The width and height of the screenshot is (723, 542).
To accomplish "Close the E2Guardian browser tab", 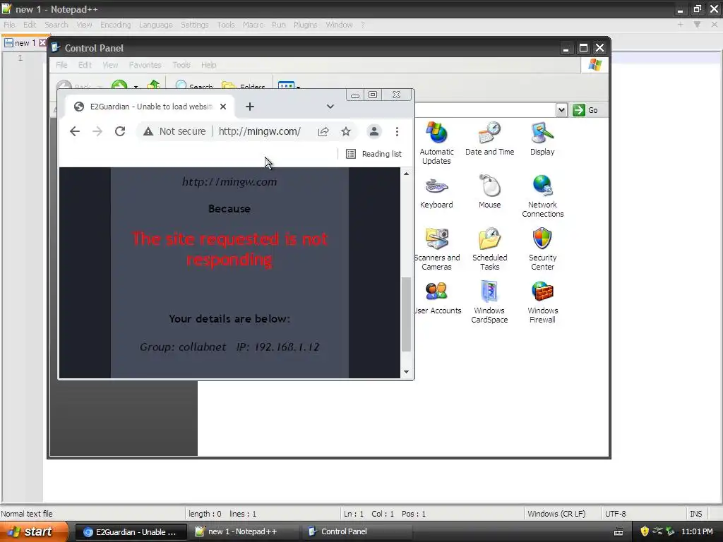I will tap(223, 107).
